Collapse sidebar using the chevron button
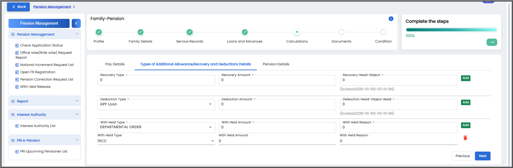Viewport: 513px width, 168px height. point(76,23)
